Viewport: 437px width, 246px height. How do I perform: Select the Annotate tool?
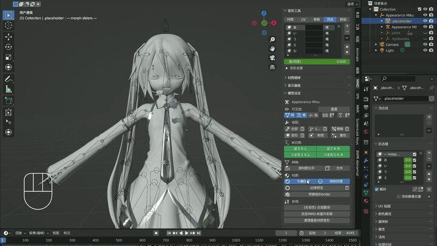8,79
